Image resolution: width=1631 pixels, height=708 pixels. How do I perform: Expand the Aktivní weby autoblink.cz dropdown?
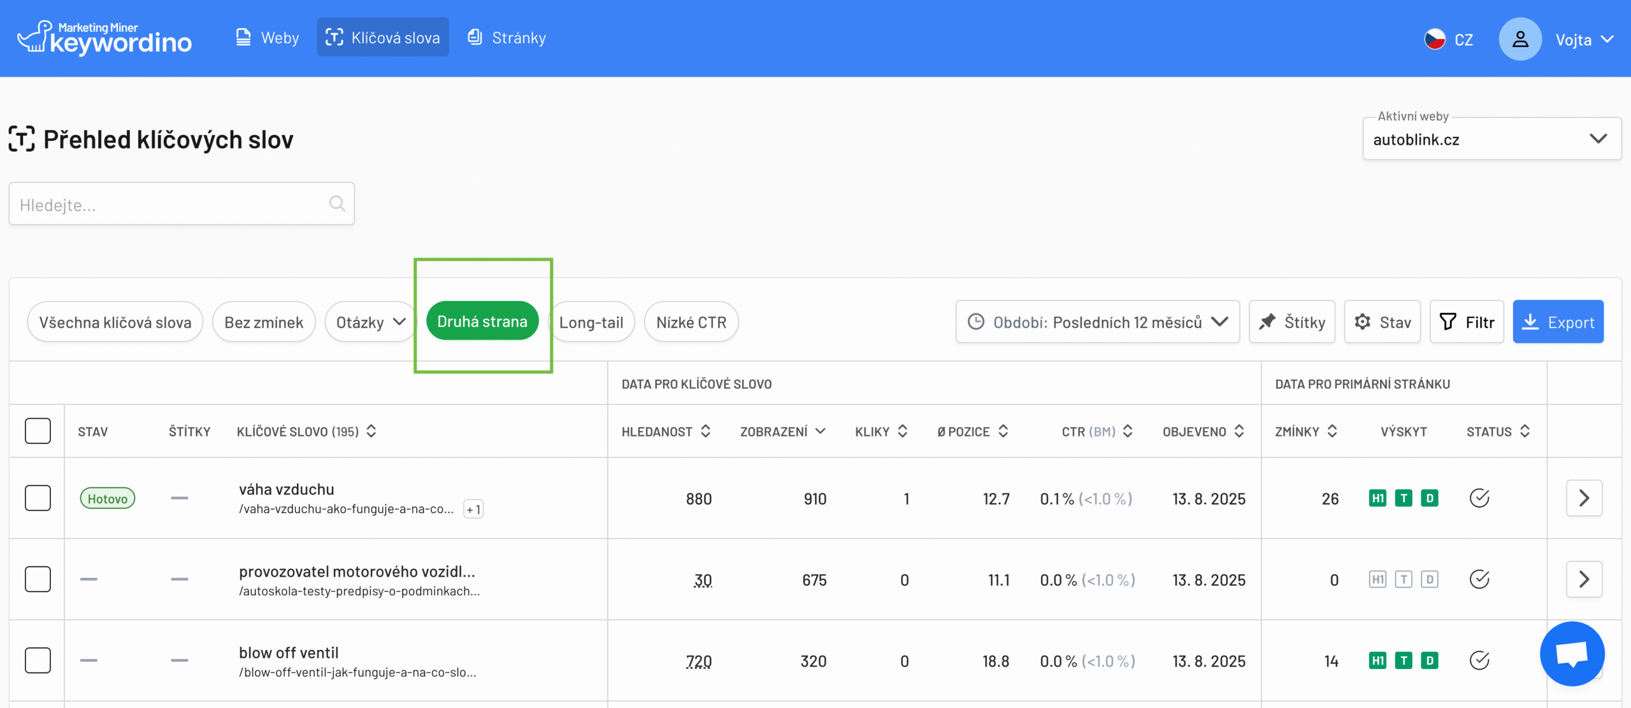1491,139
